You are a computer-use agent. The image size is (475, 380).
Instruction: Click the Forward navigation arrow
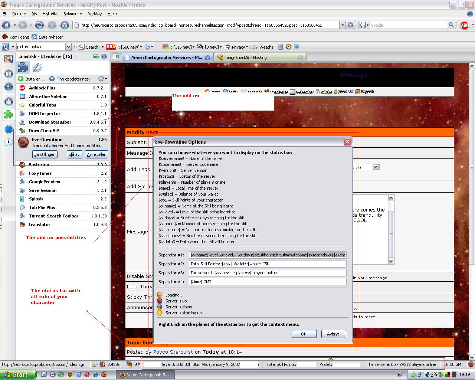(x=23, y=25)
